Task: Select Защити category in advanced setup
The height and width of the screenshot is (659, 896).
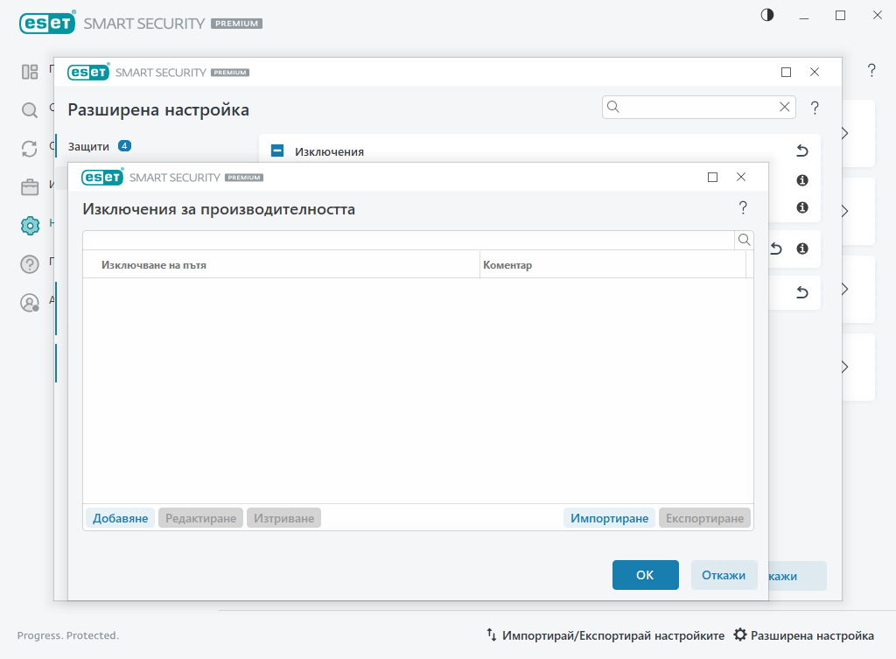Action: point(88,146)
